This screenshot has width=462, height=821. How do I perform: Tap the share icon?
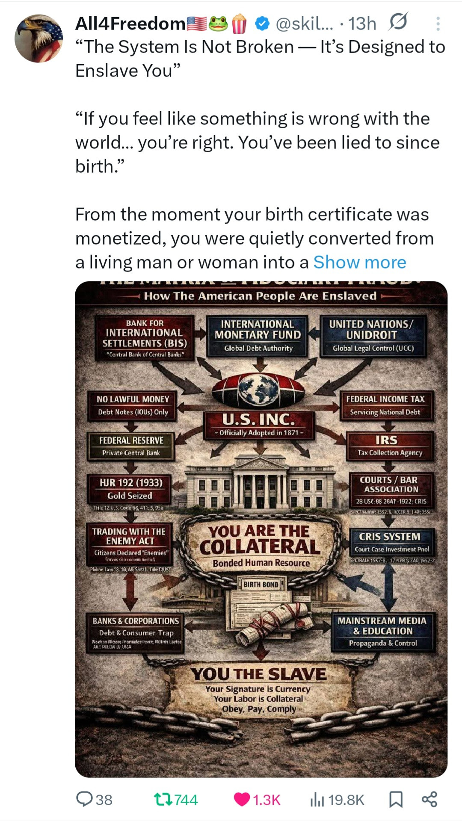click(x=429, y=799)
